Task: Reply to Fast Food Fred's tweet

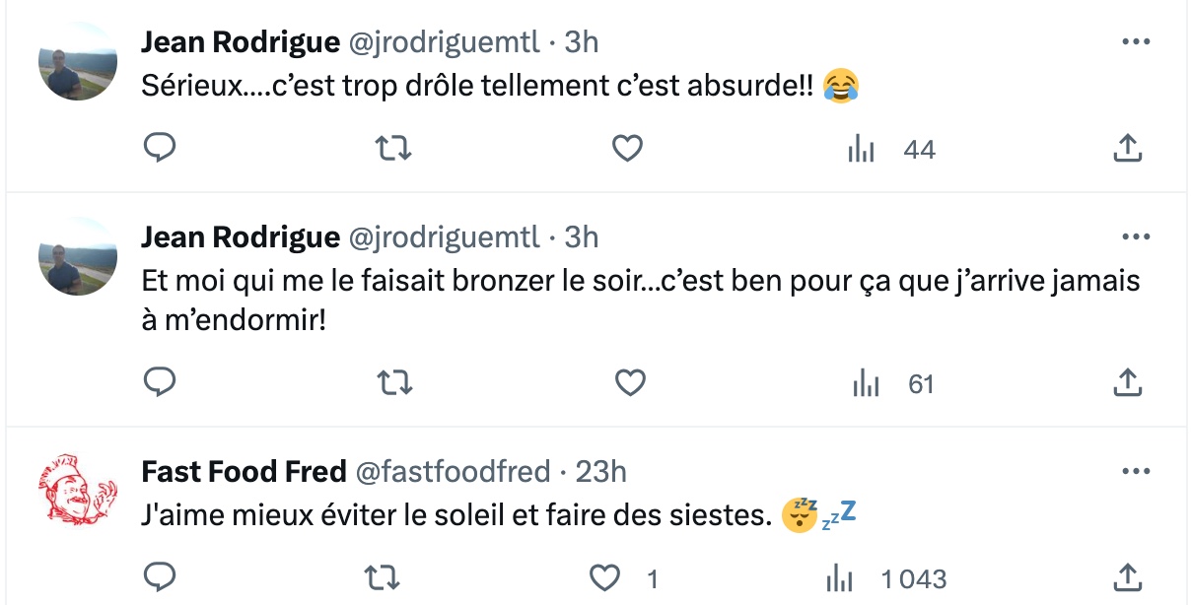Action: (160, 577)
